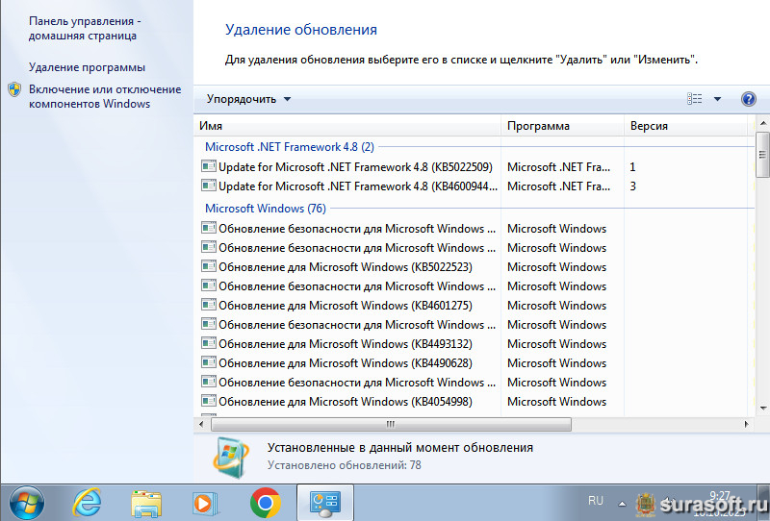The image size is (770, 521).
Task: Expand the view options dropdown arrow
Action: point(717,99)
